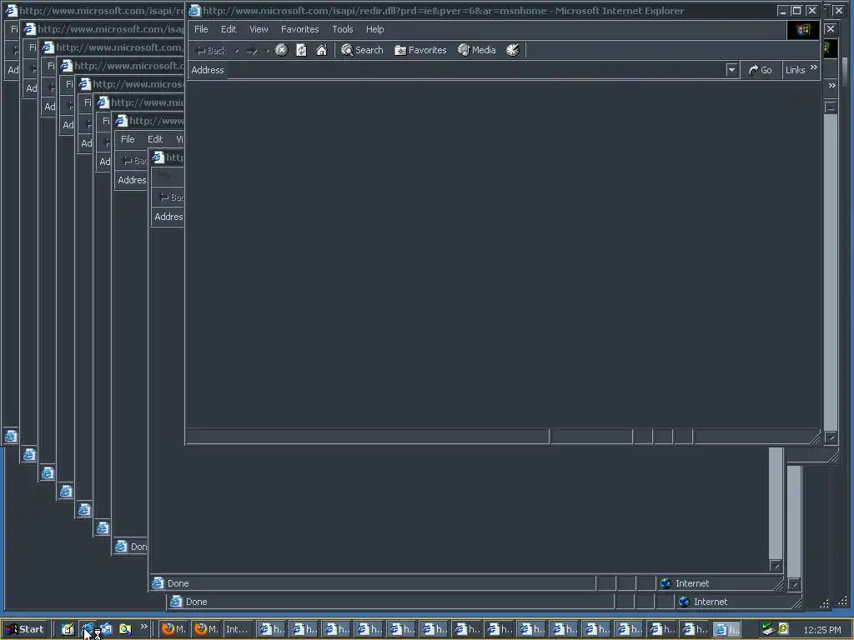The width and height of the screenshot is (854, 640).
Task: Open the File menu in front window
Action: click(x=201, y=29)
